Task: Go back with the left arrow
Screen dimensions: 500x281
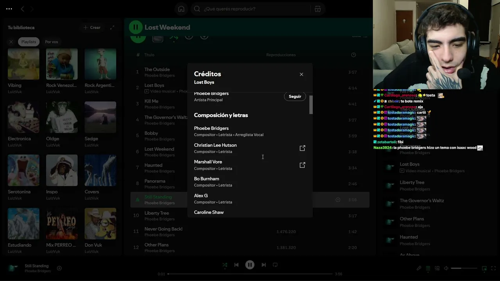Action: (22, 9)
